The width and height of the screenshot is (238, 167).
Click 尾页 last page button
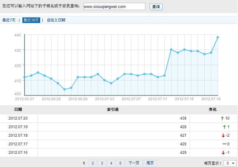(150, 163)
